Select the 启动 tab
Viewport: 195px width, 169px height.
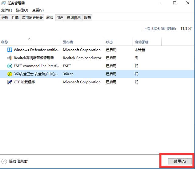coord(50,17)
